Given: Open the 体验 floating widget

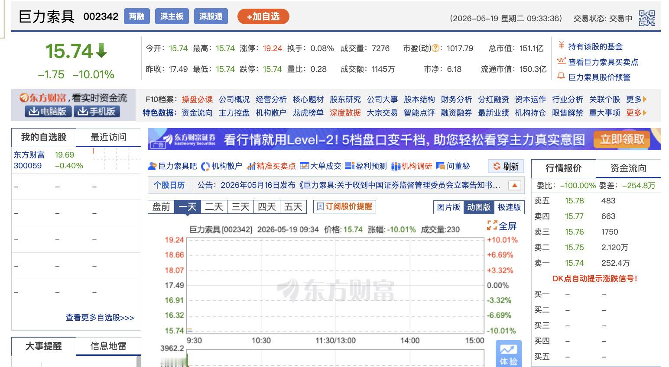Looking at the screenshot, I should 509,354.
